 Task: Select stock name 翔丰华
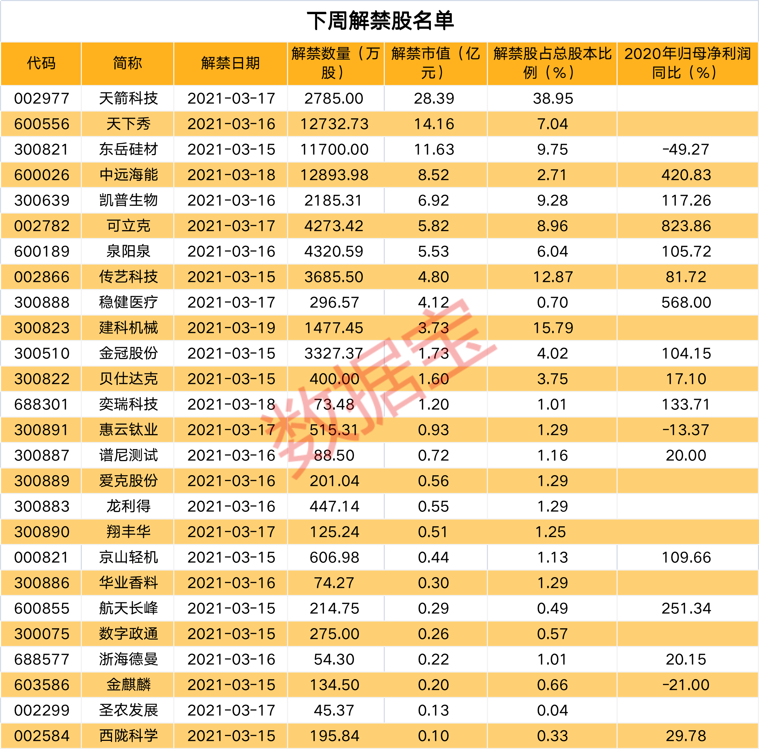(128, 532)
